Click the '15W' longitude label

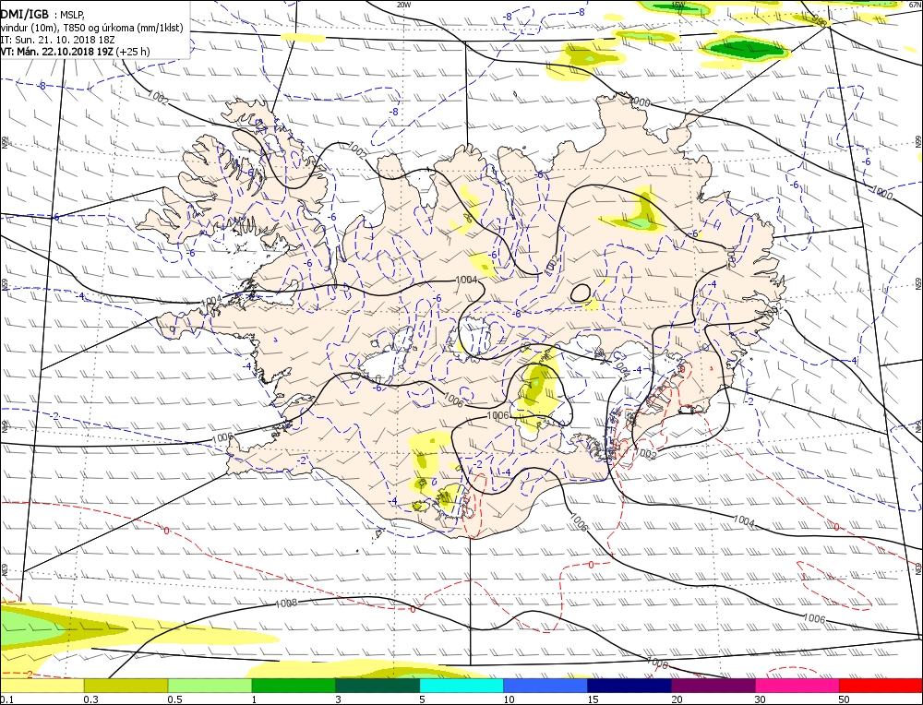[678, 5]
